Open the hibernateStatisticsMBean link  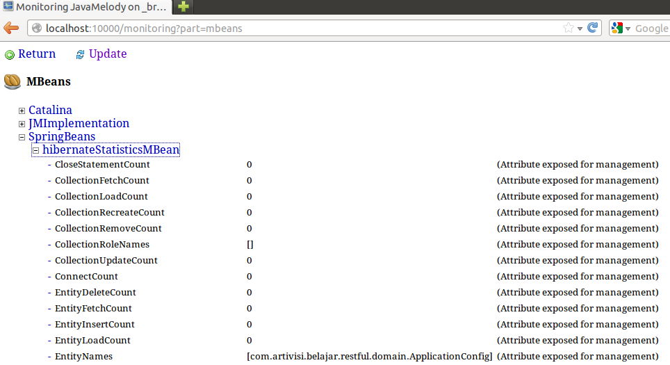tap(111, 150)
